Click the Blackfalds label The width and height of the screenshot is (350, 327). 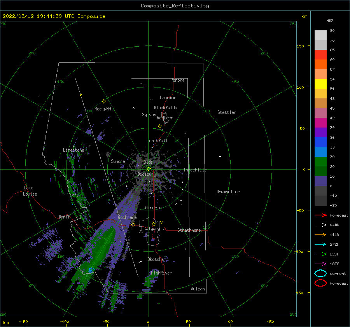click(165, 108)
